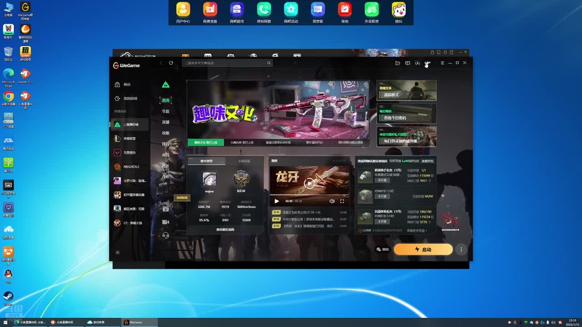
Task: Switch to the 直播 tab
Action: (x=166, y=122)
